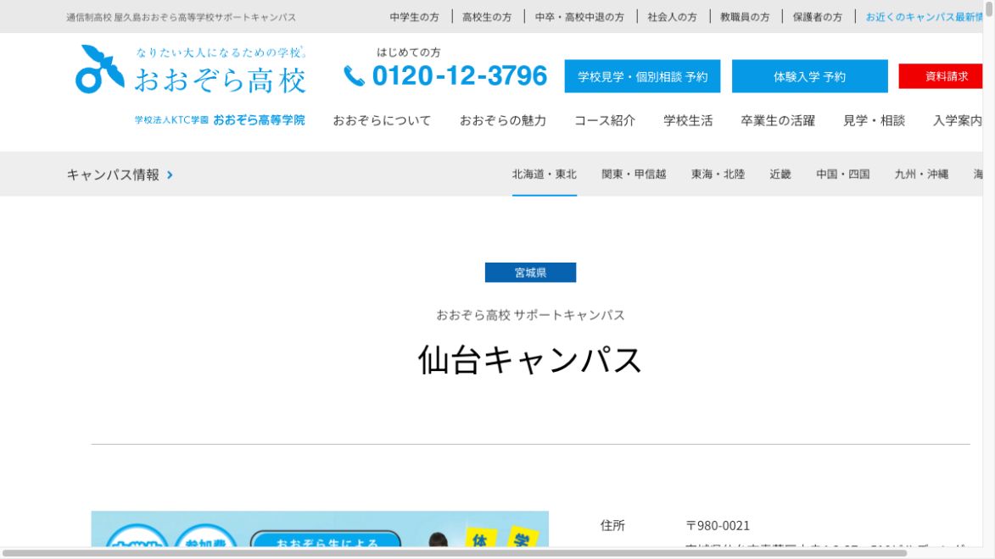Screen dimensions: 995x559
Task: Open 中学生の方 top link
Action: tap(415, 17)
